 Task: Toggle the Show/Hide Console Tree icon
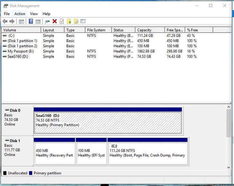[21, 22]
